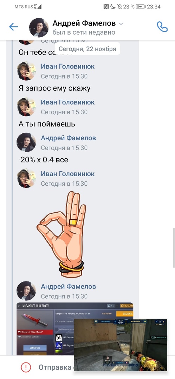Tap the battery icon in the status bar
This screenshot has width=175, height=379.
(x=141, y=7)
